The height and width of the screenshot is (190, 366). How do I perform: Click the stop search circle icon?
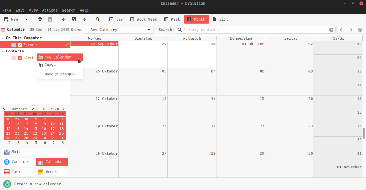[360, 30]
